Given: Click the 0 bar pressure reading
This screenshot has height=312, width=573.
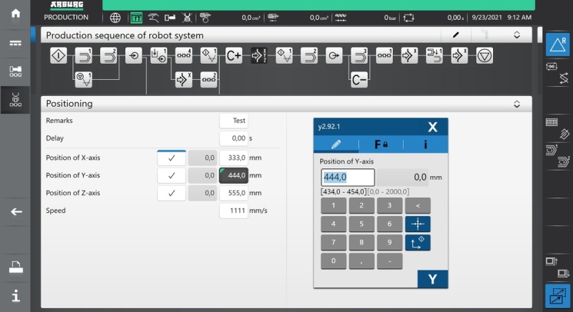Looking at the screenshot, I should click(390, 18).
